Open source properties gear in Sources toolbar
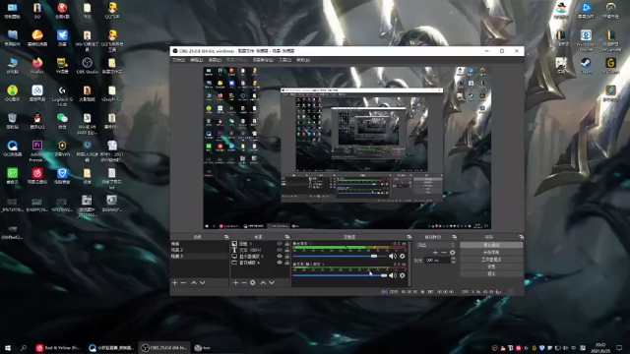 [x=253, y=282]
